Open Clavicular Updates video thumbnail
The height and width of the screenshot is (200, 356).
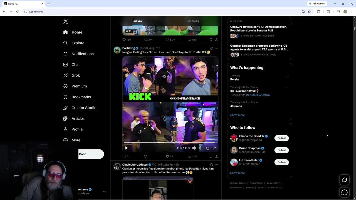[x=158, y=188]
